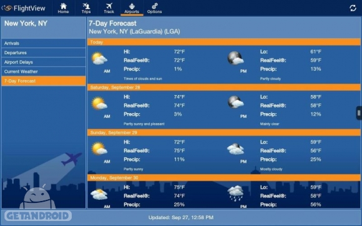Image resolution: width=362 pixels, height=226 pixels.
Task: Click Sunday's PM precip 25%
Action: pos(316,159)
